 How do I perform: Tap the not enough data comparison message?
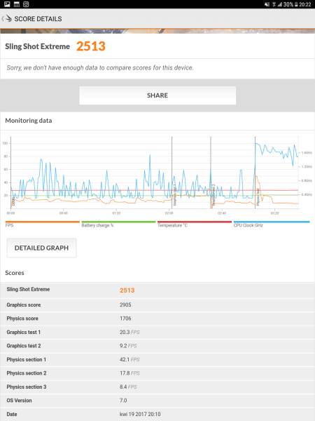coord(100,67)
